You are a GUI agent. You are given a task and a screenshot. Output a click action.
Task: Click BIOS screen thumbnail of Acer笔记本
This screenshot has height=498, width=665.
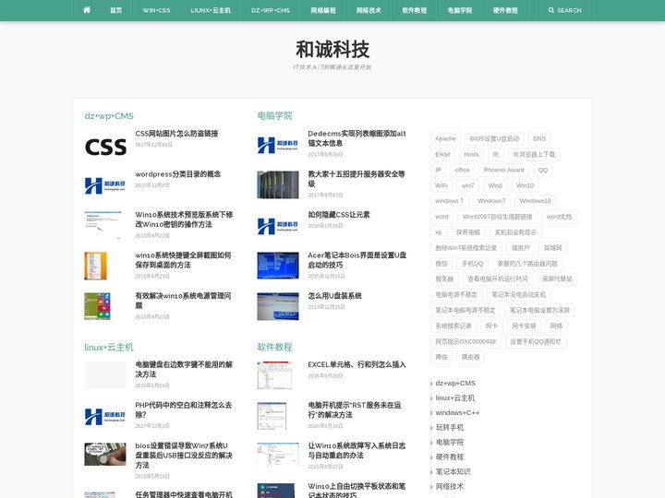(x=278, y=266)
